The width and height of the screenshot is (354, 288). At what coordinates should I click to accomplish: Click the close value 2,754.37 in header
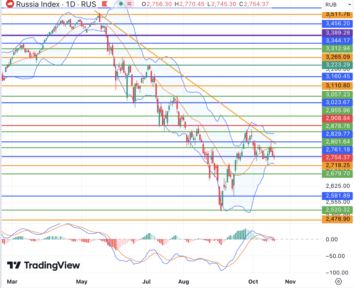(256, 4)
